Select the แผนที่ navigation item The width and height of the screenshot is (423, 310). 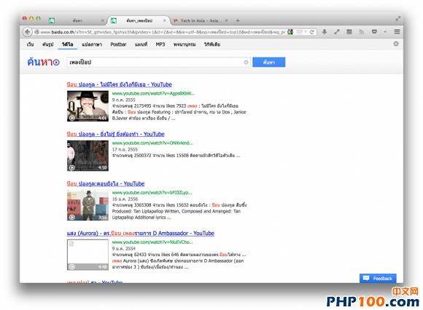tap(141, 44)
